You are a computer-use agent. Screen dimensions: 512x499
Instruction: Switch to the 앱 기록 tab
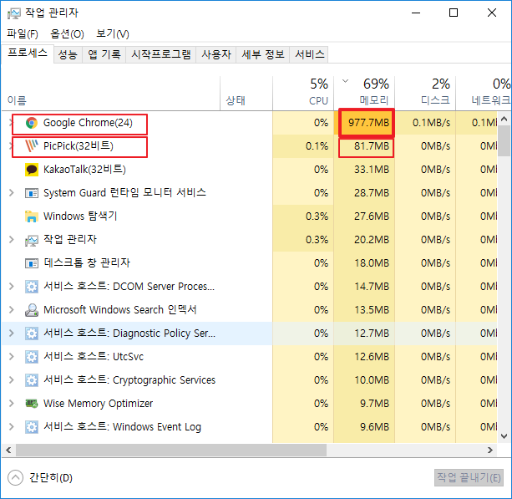pos(104,54)
